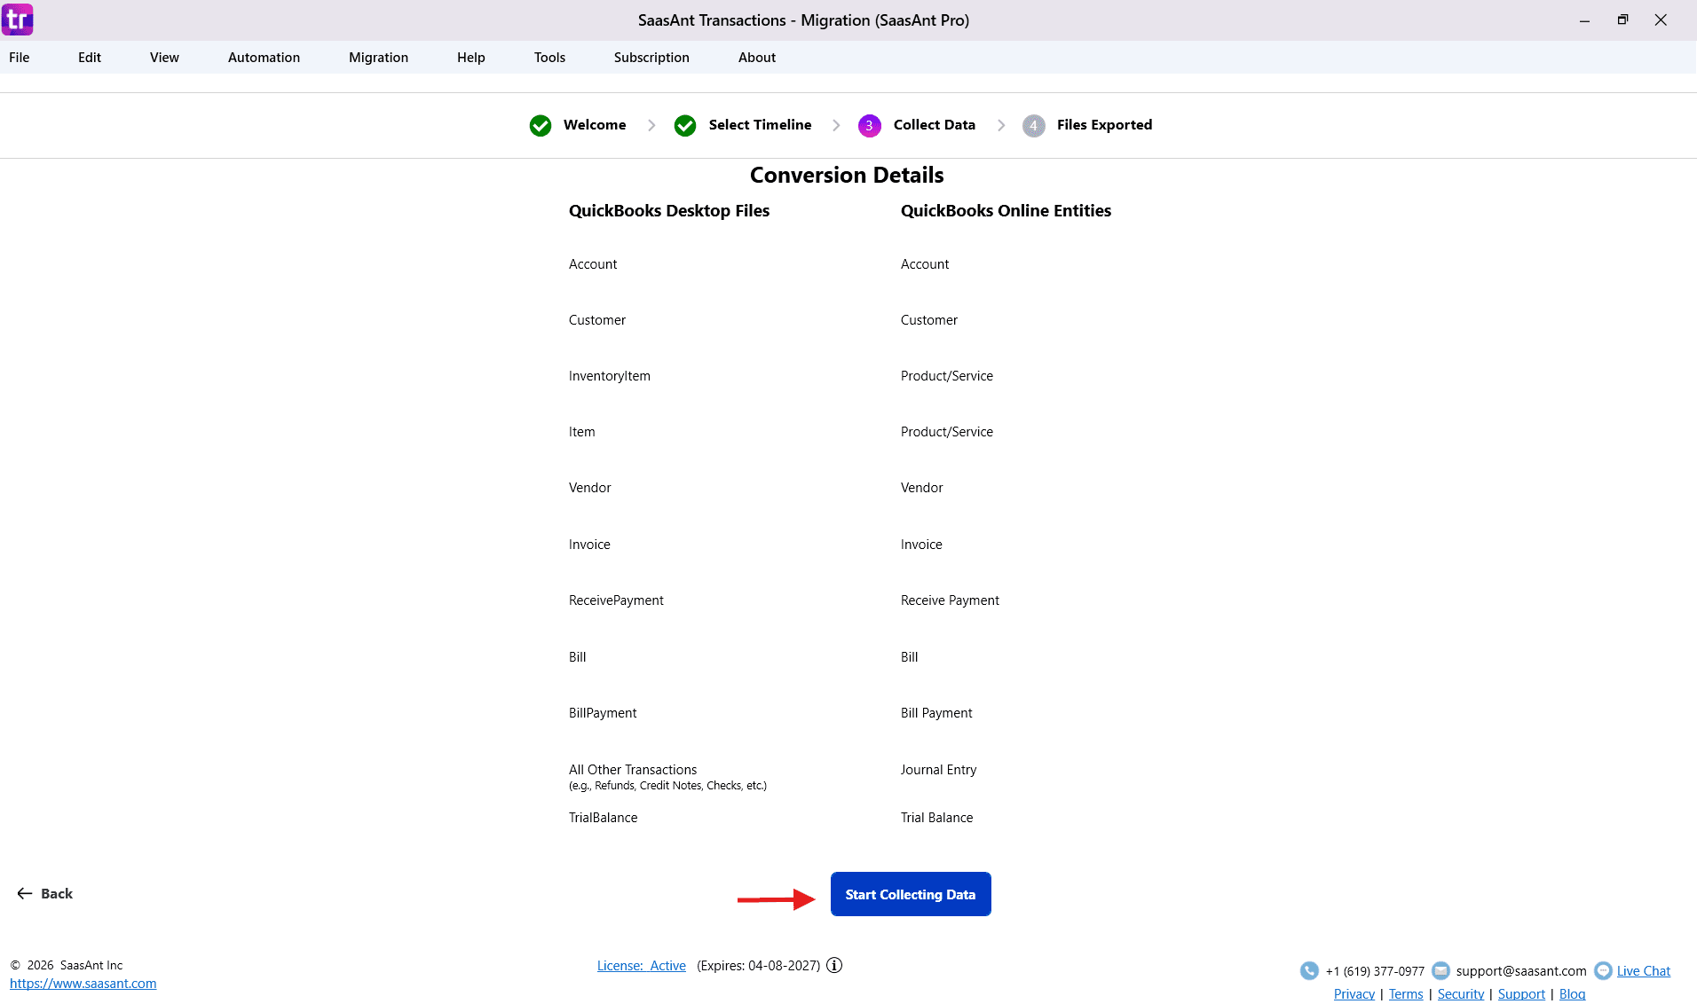Minimize the SaasAnt Transactions window

1584,20
